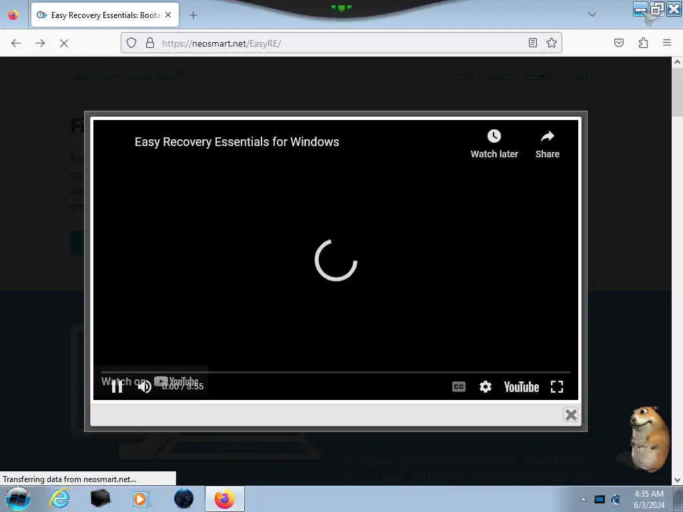Save page to Pocket
The width and height of the screenshot is (683, 512).
(618, 43)
